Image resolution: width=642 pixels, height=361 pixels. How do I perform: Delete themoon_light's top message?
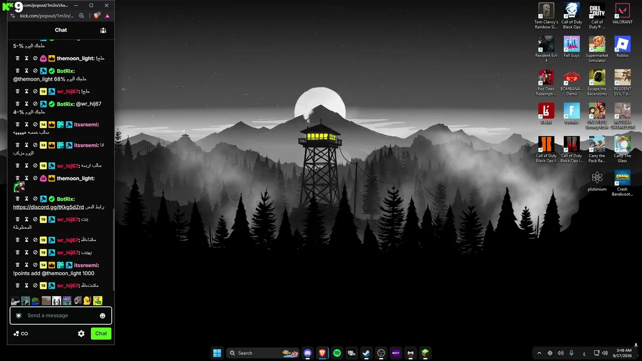18,59
